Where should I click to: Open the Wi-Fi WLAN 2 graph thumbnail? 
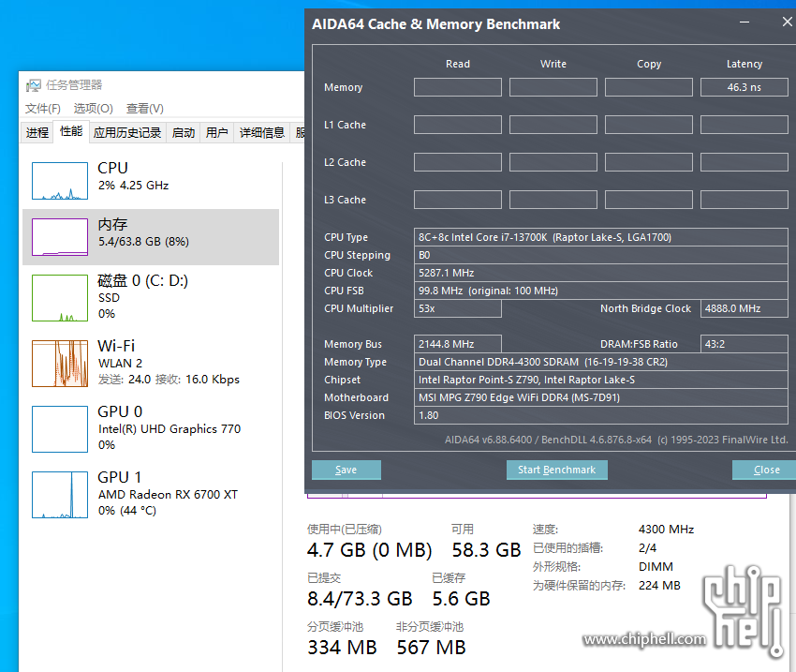[60, 364]
